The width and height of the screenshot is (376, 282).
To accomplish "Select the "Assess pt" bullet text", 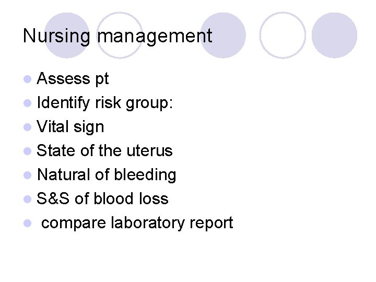I will 73,79.
